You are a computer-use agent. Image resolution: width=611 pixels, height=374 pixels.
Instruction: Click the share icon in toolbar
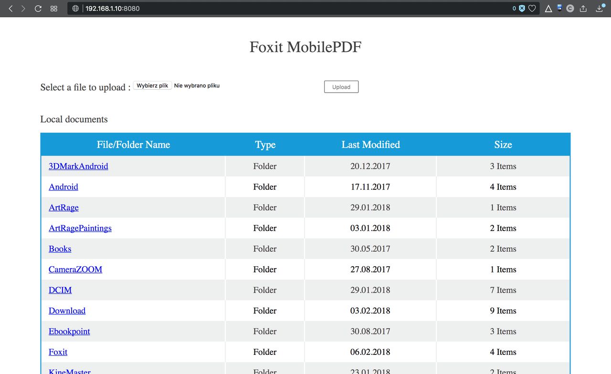[x=583, y=9]
